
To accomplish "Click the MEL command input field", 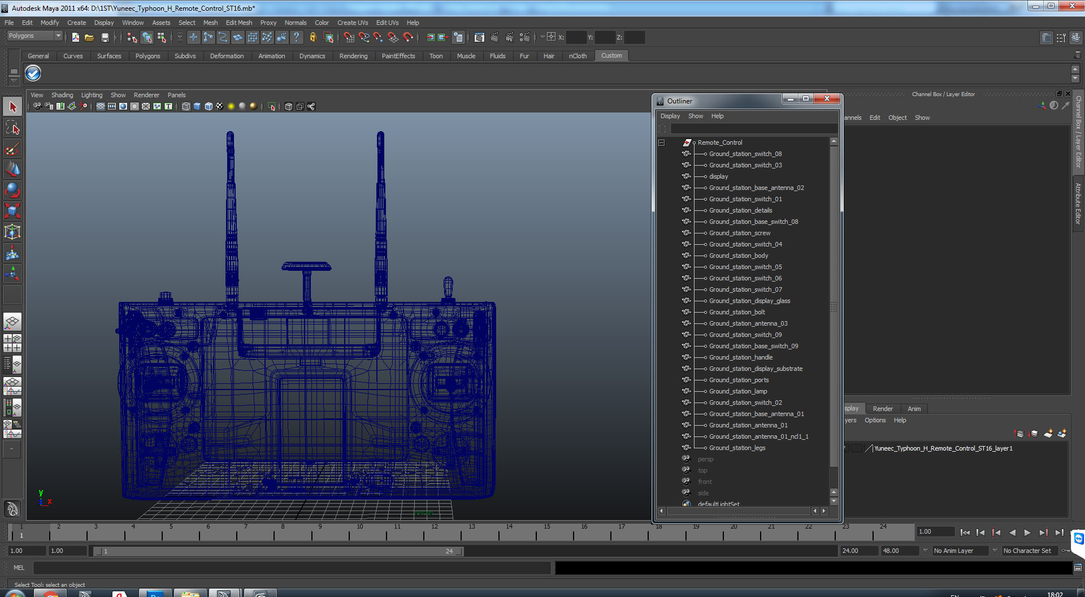I will [292, 568].
